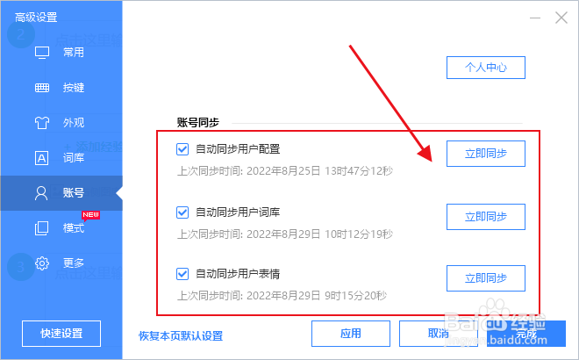Click 立即同步 for user dictionary
Viewport: 579px width, 360px height.
pos(486,217)
